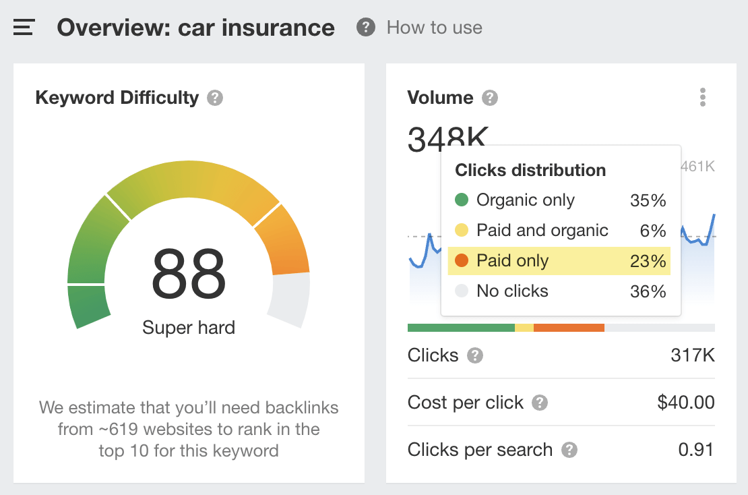This screenshot has height=495, width=748.
Task: Click the Overview: car insurance heading
Action: tap(195, 28)
